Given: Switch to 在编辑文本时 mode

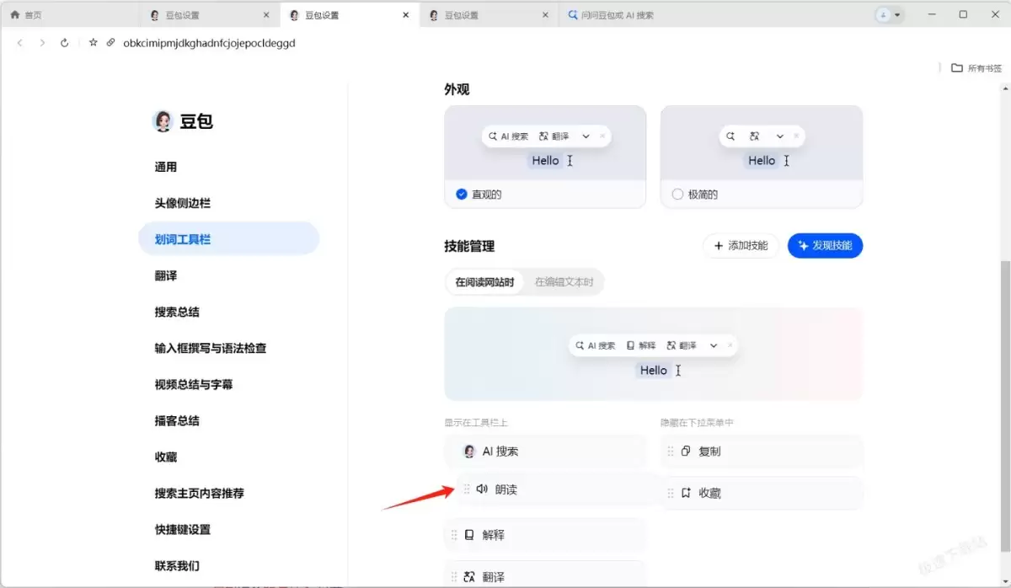Looking at the screenshot, I should (x=564, y=282).
